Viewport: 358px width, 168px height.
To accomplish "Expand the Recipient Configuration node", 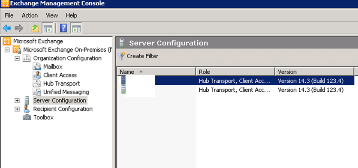I will (x=17, y=109).
